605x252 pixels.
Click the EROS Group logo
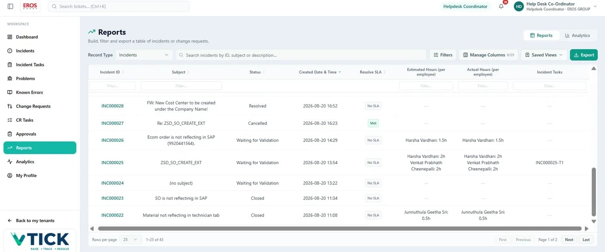[30, 6]
